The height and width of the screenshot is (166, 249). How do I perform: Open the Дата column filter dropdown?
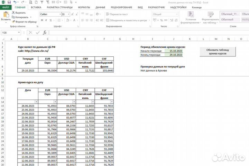coord(36,102)
